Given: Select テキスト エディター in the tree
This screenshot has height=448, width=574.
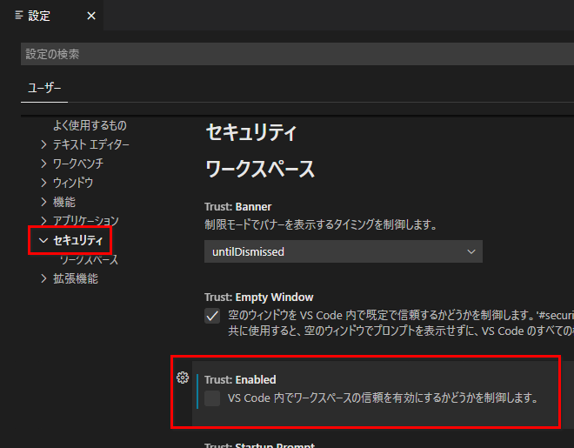Looking at the screenshot, I should click(x=91, y=144).
